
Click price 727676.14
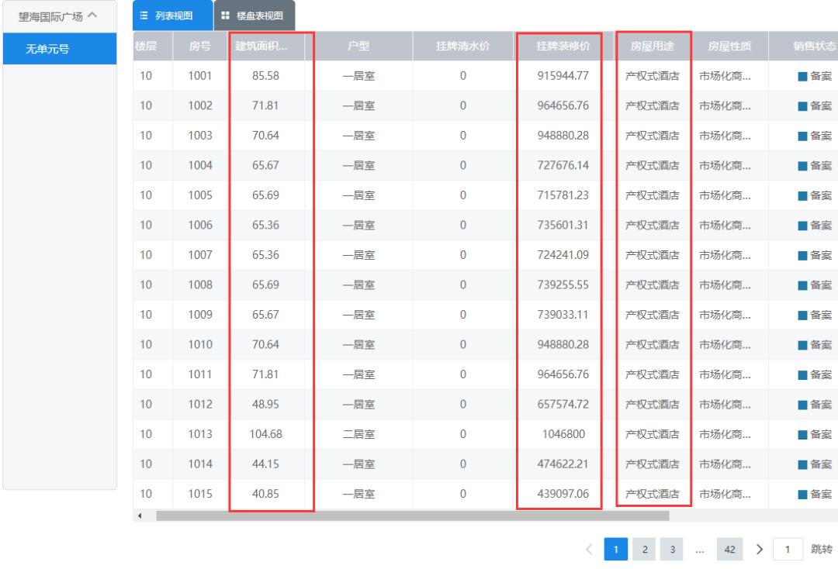tap(563, 165)
